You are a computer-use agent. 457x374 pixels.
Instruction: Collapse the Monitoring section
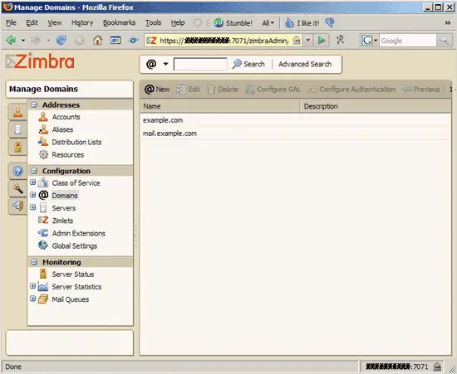click(x=34, y=262)
